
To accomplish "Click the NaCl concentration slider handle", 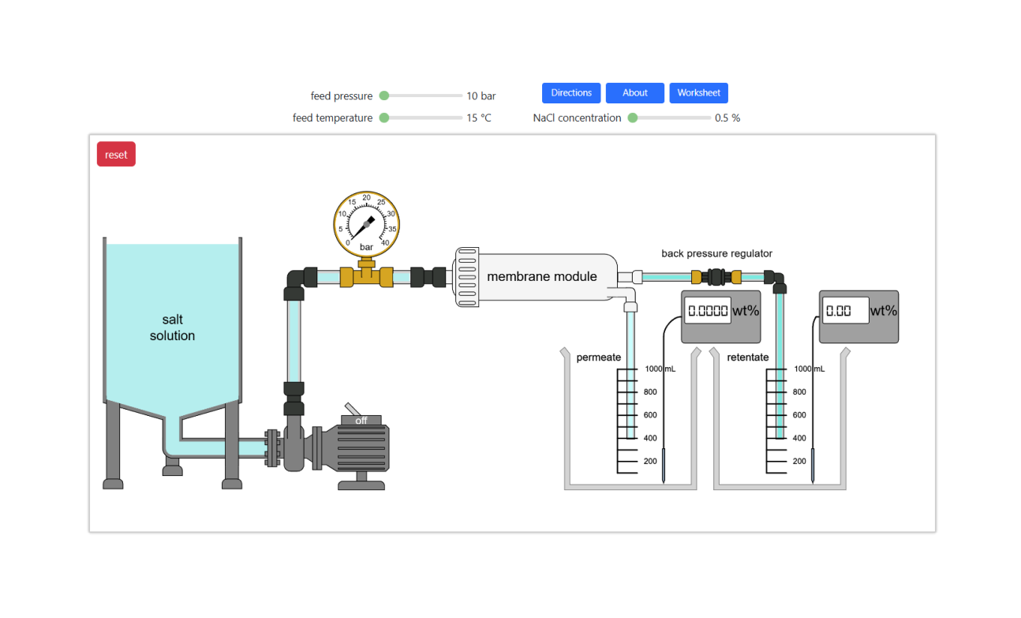I will coord(633,118).
